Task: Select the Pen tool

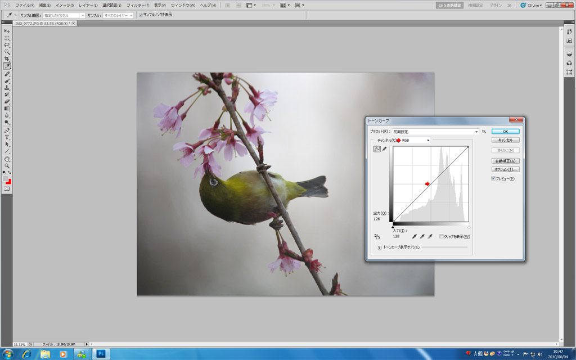Action: (x=7, y=130)
